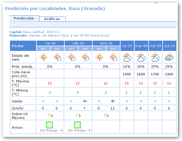Expand the Sin Riesgo arrow under sáb 05

tap(89, 130)
